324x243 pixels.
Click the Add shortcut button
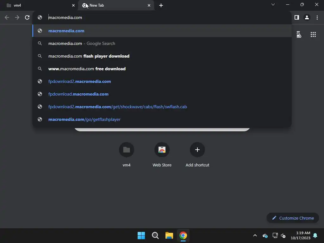[197, 154]
